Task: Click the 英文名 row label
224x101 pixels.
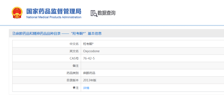Action: [74, 51]
